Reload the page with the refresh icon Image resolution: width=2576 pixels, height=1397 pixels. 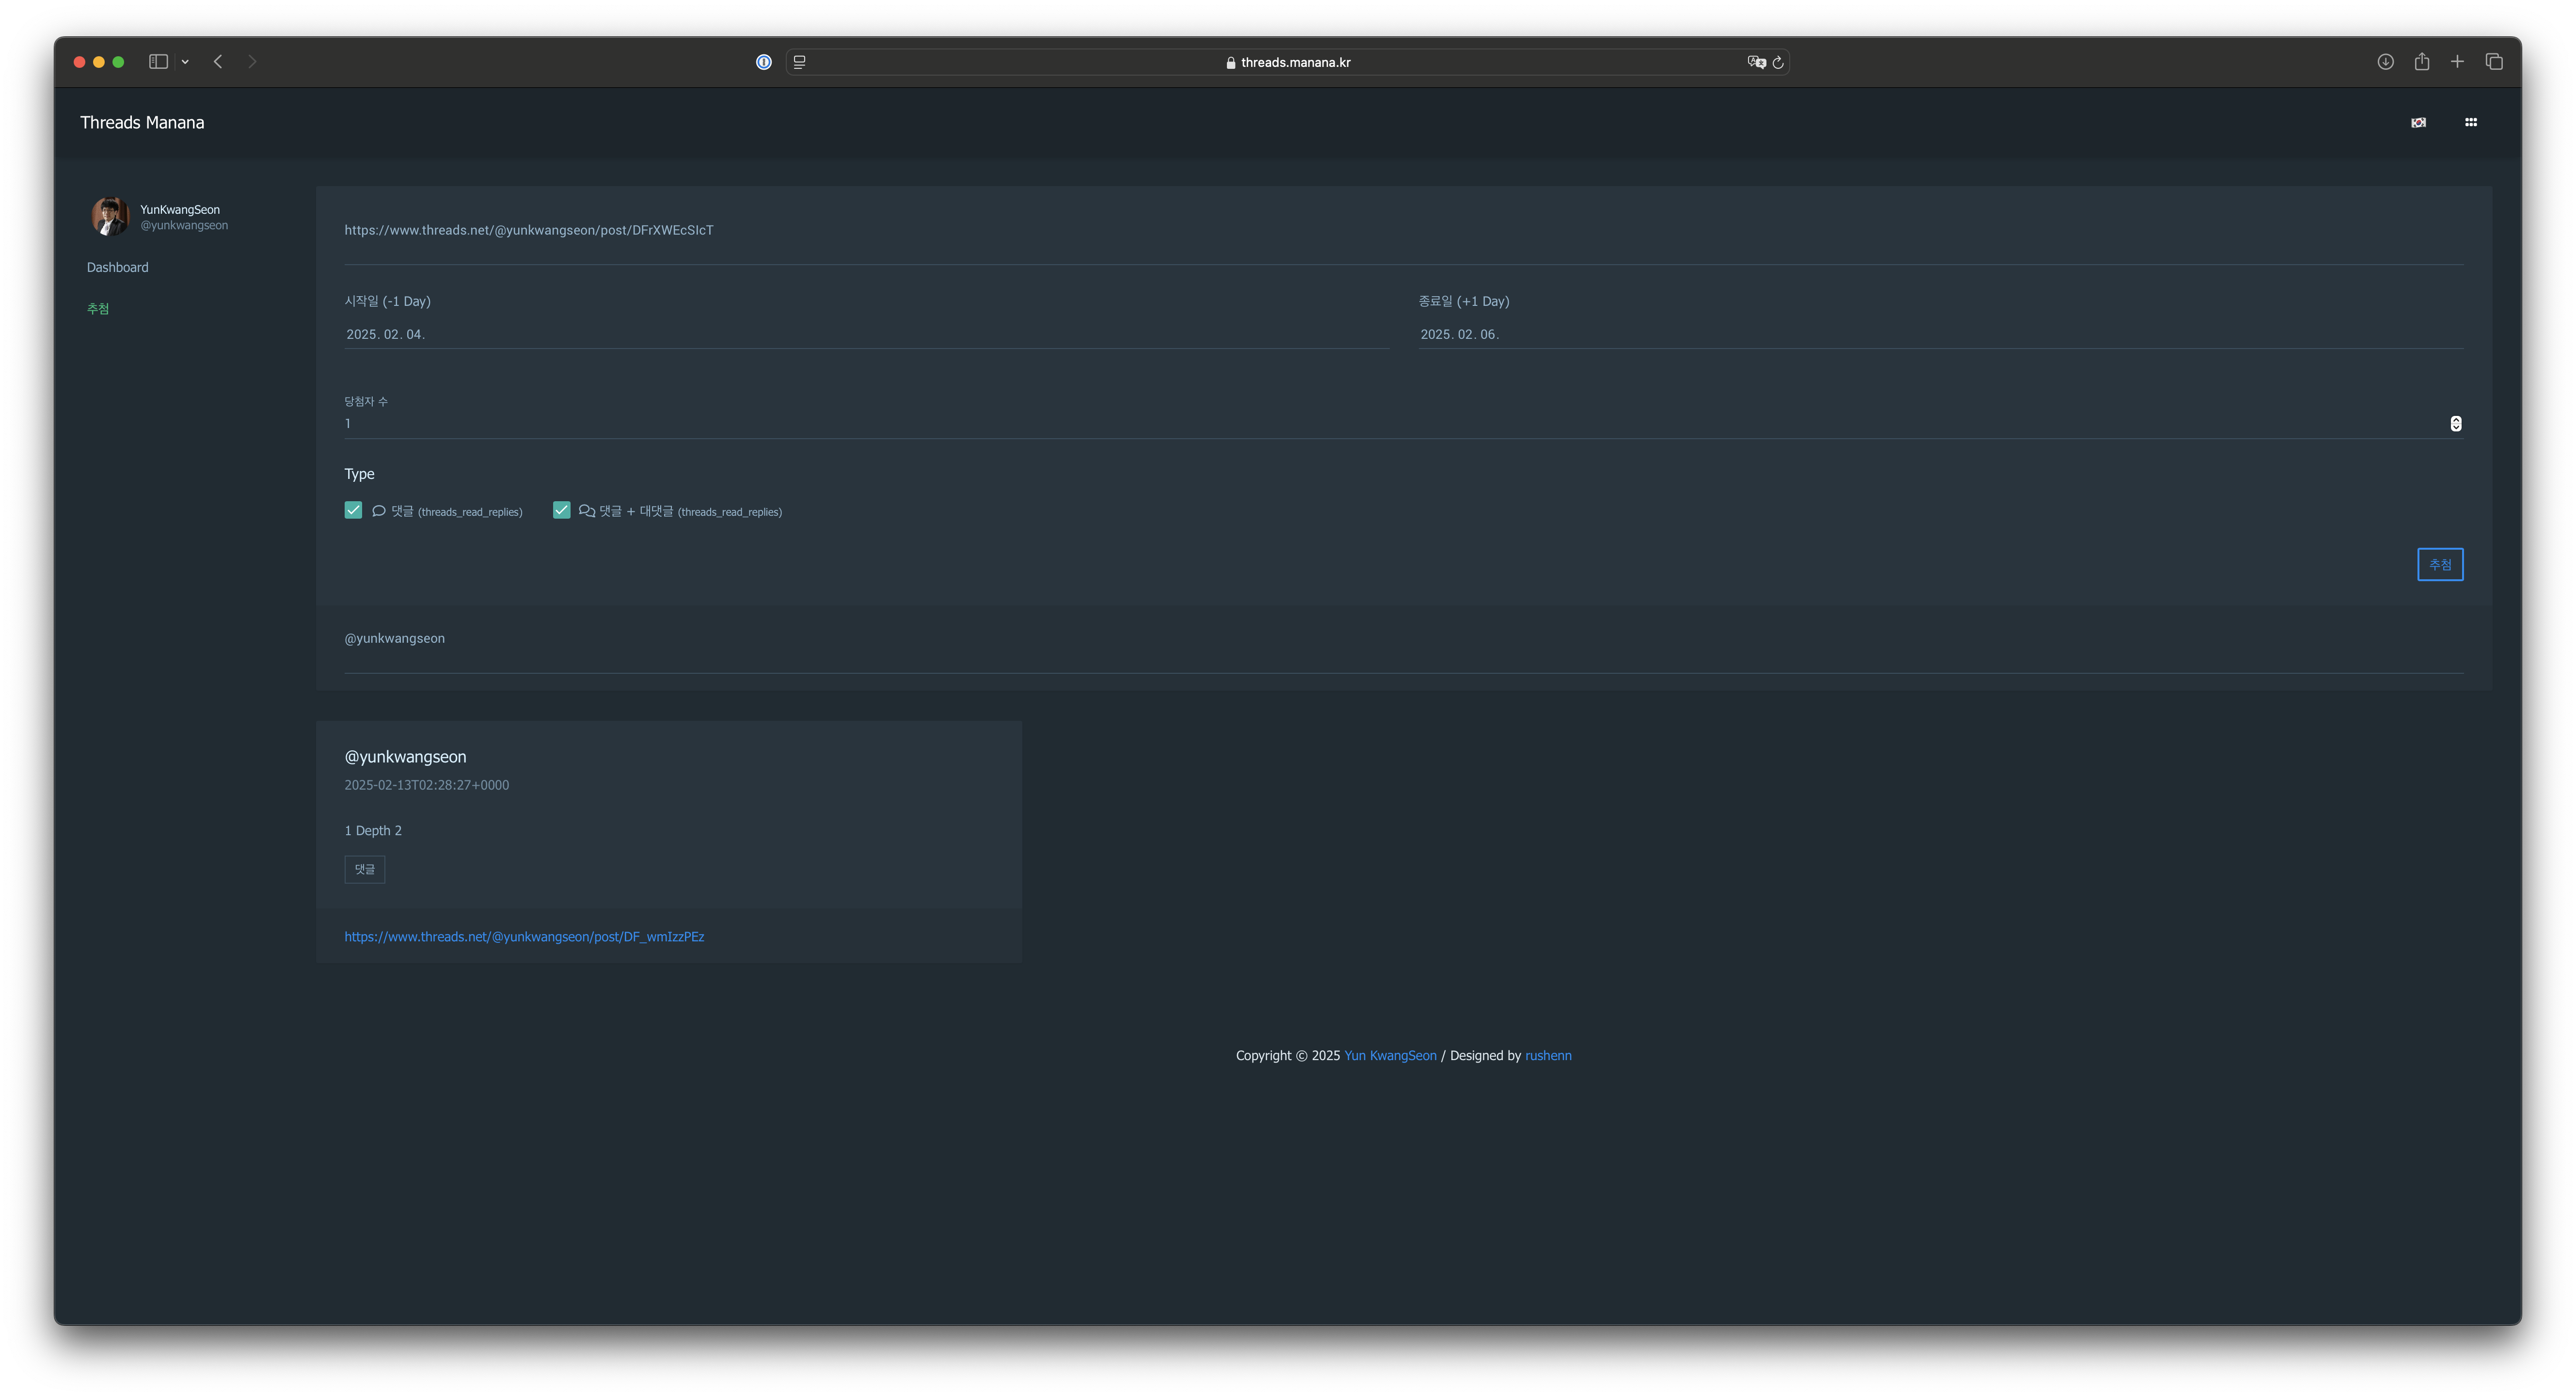(x=1778, y=62)
